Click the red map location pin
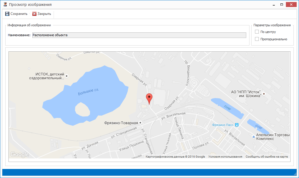Image resolution: width=299 pixels, height=178 pixels. [149, 99]
